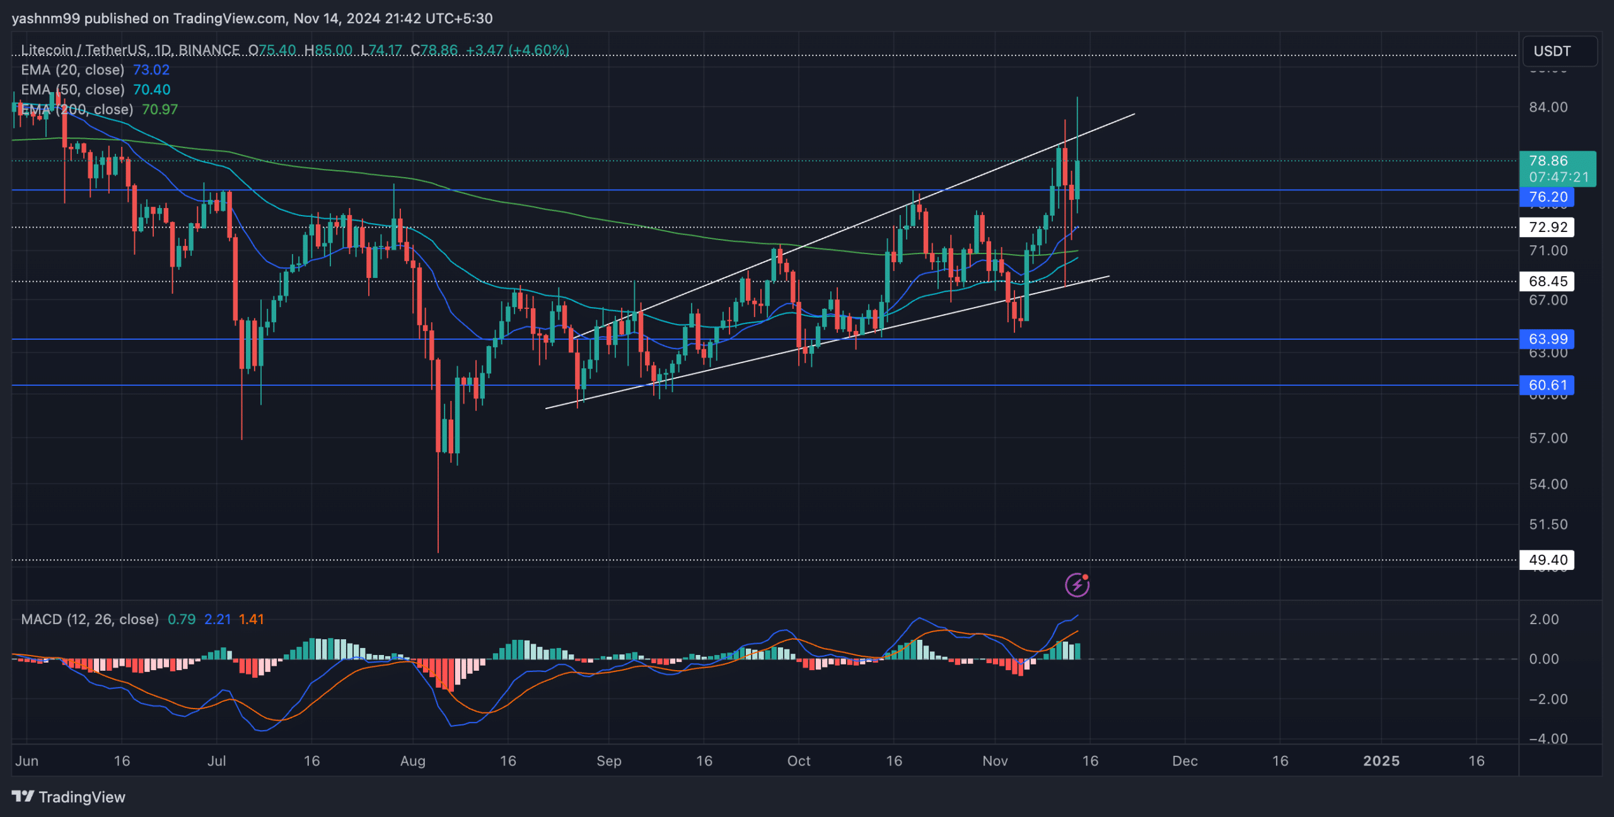Click the 84.00 price axis value
The width and height of the screenshot is (1614, 817).
click(1548, 107)
